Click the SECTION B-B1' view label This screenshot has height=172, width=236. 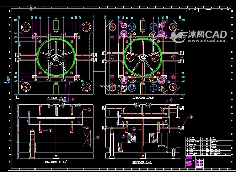(56, 162)
